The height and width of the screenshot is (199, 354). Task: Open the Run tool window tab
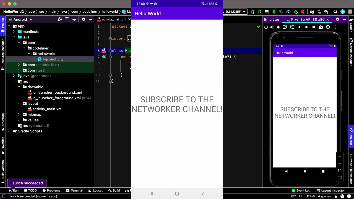(x=13, y=190)
